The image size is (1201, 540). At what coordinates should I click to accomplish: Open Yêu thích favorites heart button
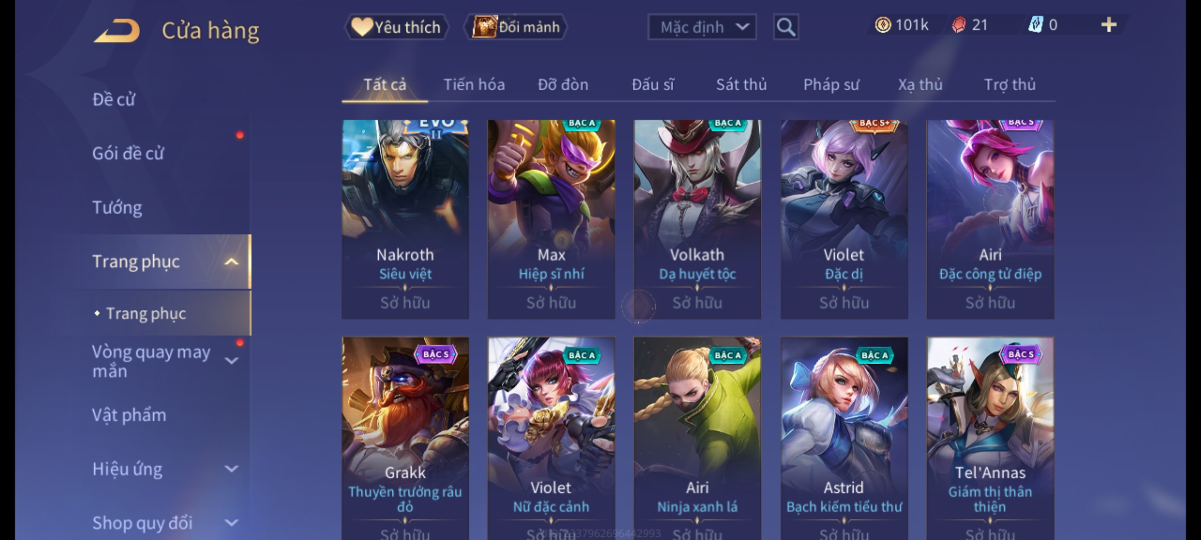click(396, 27)
